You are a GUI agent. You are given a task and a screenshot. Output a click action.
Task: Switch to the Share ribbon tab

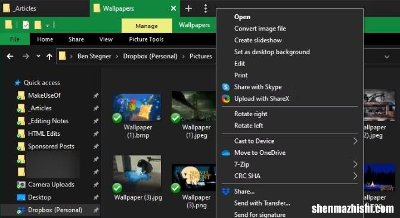(x=76, y=39)
